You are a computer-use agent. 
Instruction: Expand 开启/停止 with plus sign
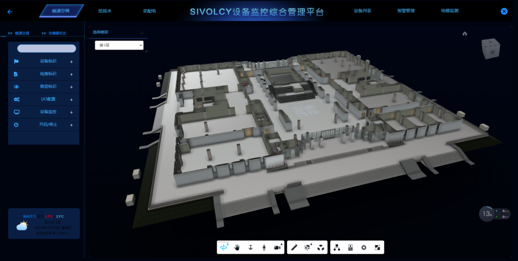pos(71,125)
